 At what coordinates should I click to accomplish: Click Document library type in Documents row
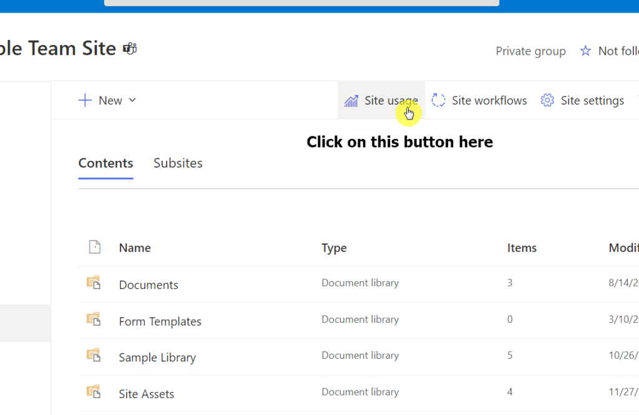(360, 283)
